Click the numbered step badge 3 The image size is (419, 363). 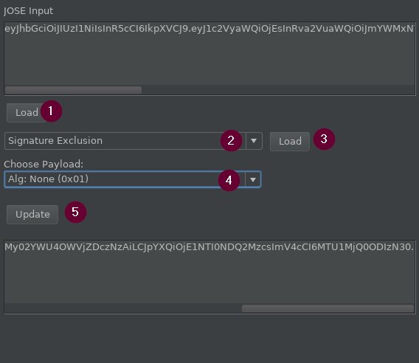click(x=324, y=139)
